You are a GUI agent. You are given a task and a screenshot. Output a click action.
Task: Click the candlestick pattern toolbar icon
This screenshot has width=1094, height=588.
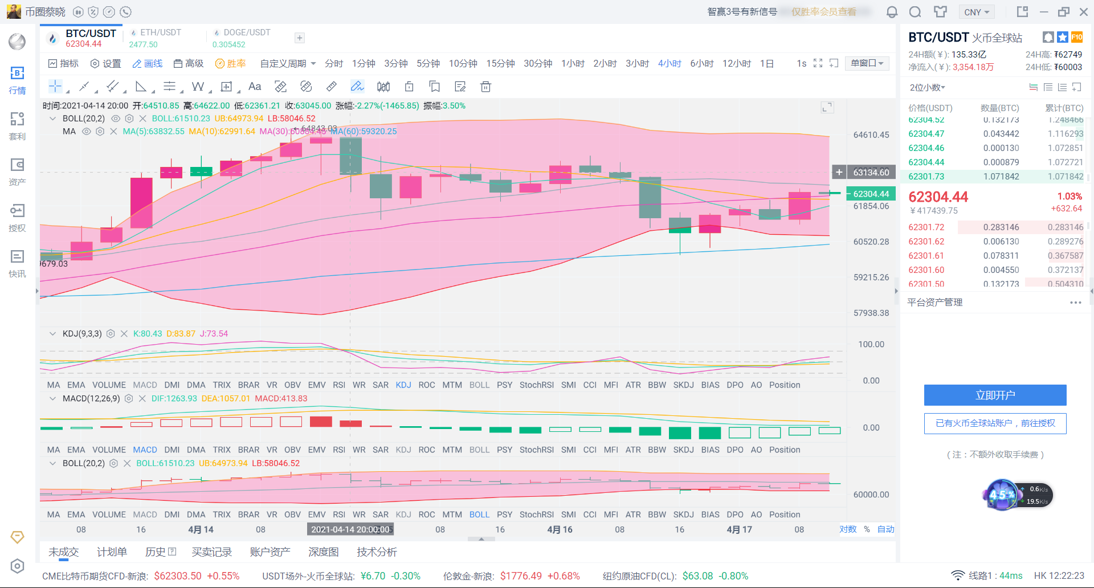(x=383, y=87)
